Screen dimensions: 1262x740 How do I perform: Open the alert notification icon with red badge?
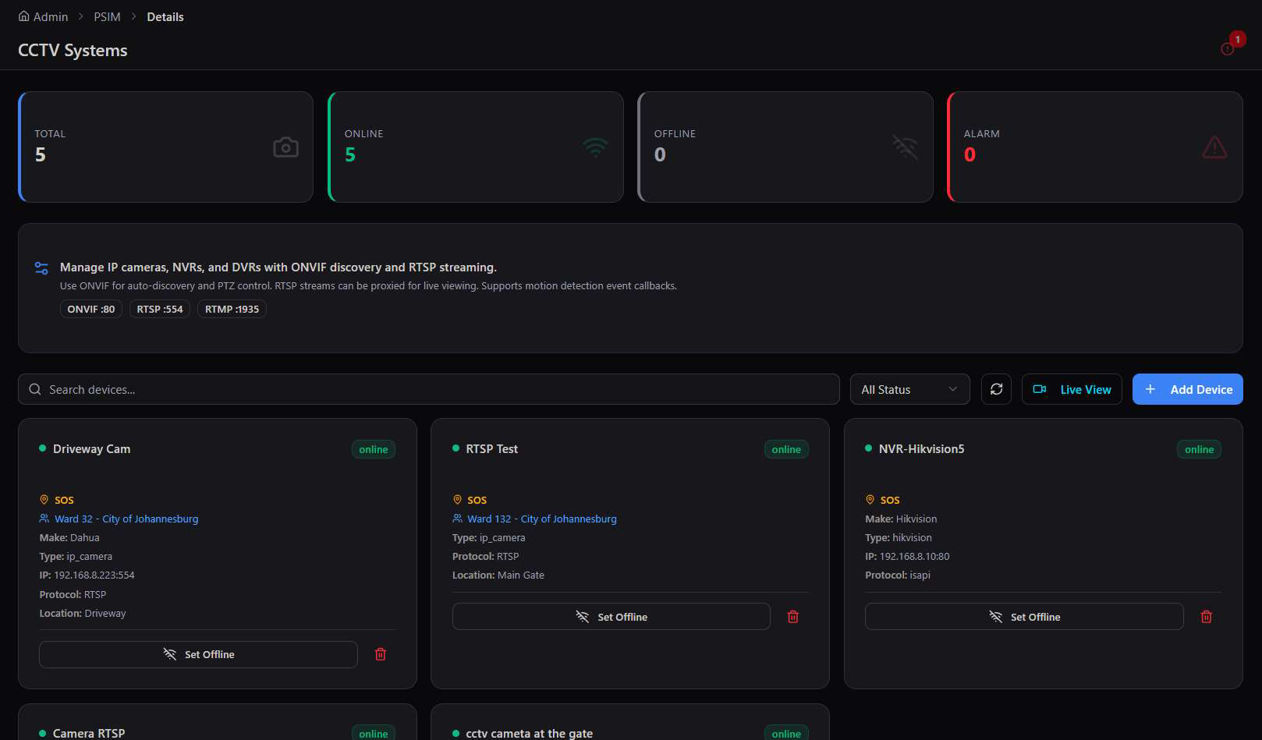coord(1228,48)
